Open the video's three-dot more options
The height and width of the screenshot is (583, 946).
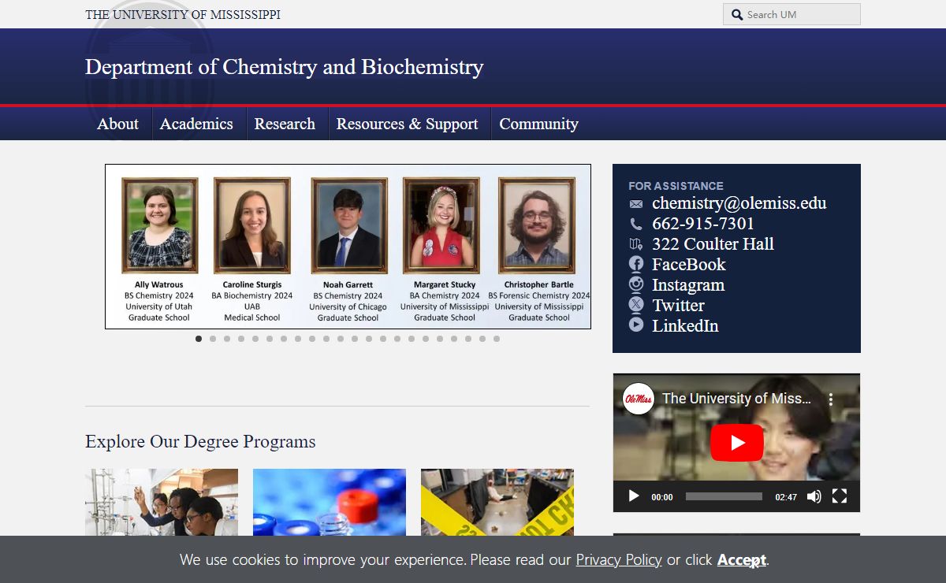coord(830,399)
